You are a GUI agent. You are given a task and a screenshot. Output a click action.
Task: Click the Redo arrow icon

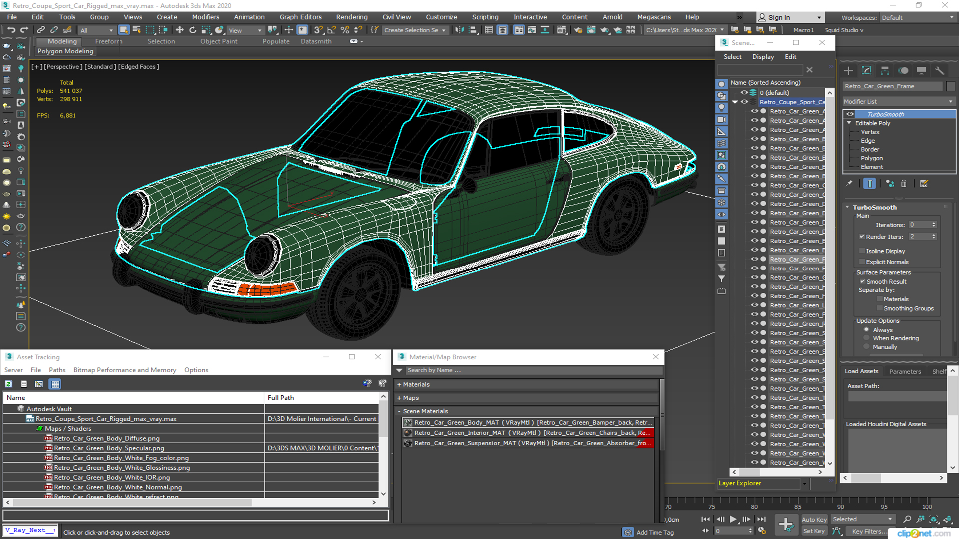[24, 30]
